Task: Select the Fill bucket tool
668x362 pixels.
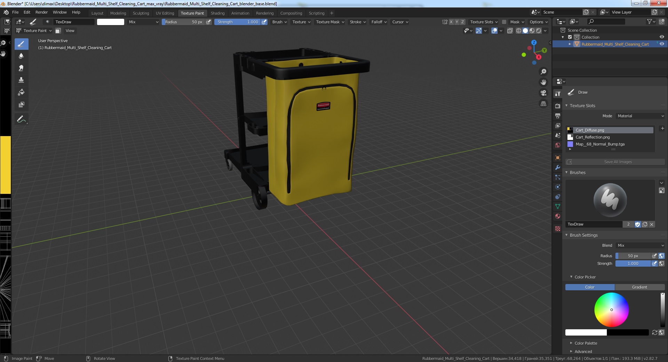Action: 21,93
